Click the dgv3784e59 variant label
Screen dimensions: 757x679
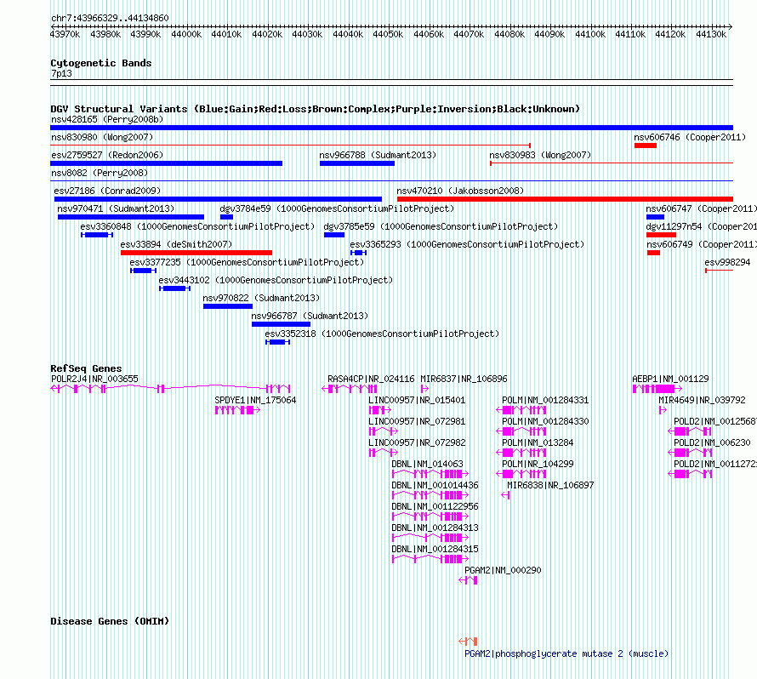[337, 208]
